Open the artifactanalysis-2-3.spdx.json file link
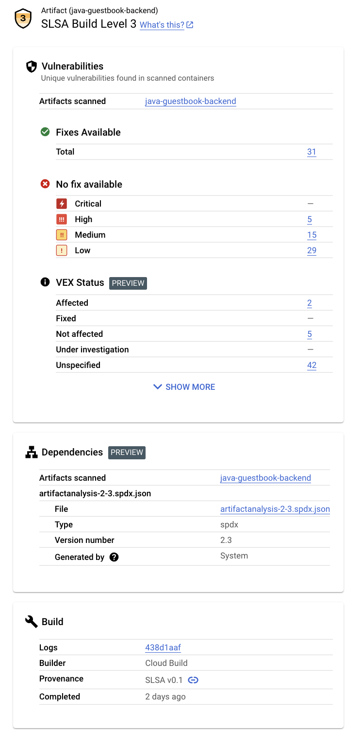This screenshot has height=733, width=362. (x=275, y=509)
